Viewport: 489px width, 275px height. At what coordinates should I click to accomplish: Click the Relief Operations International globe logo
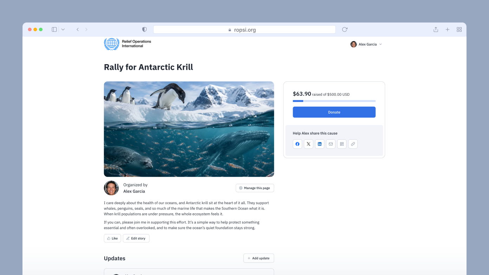(x=112, y=44)
